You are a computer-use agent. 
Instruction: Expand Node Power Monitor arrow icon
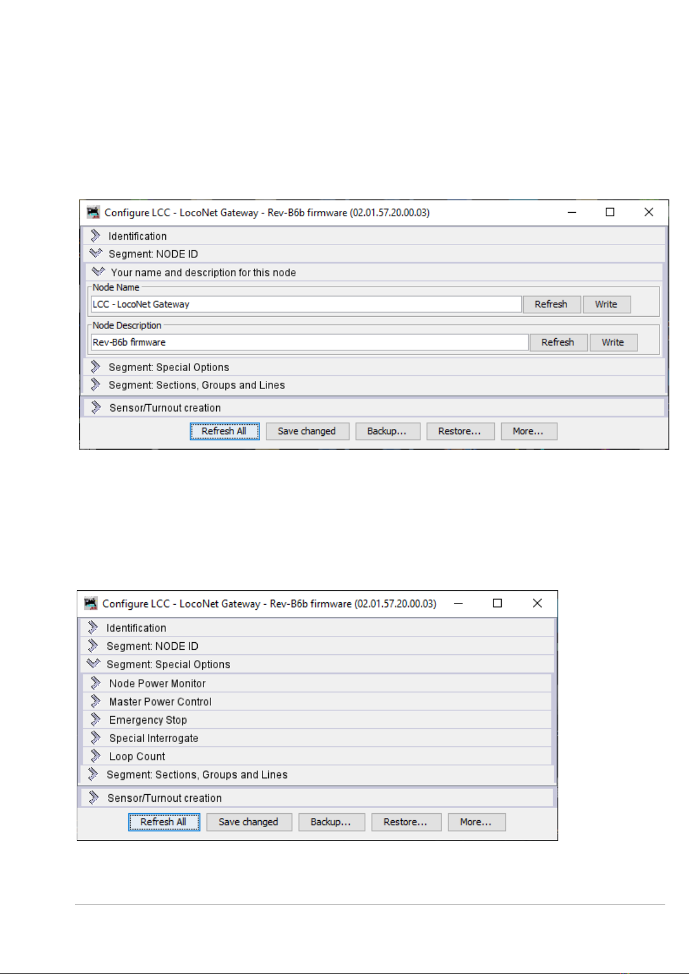pyautogui.click(x=96, y=683)
